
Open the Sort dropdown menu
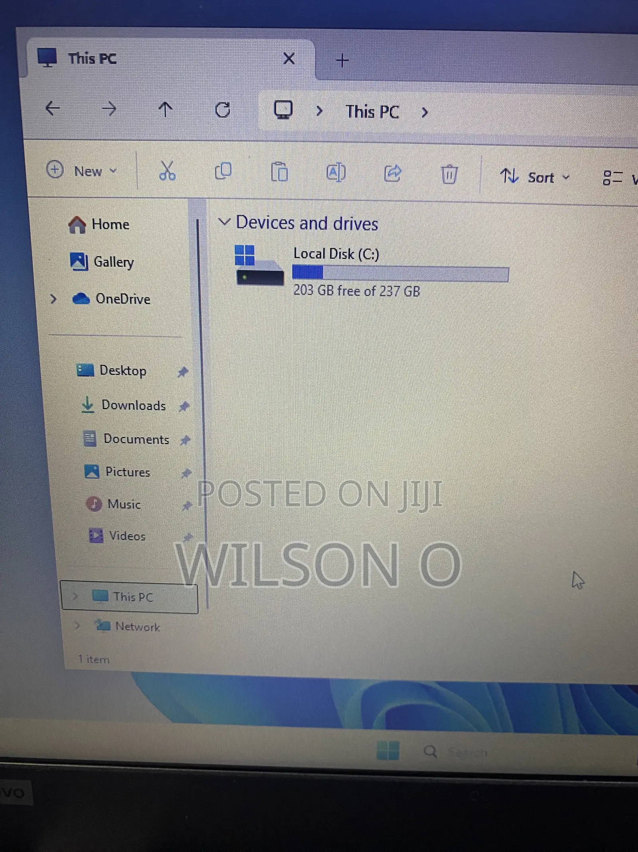[x=535, y=176]
